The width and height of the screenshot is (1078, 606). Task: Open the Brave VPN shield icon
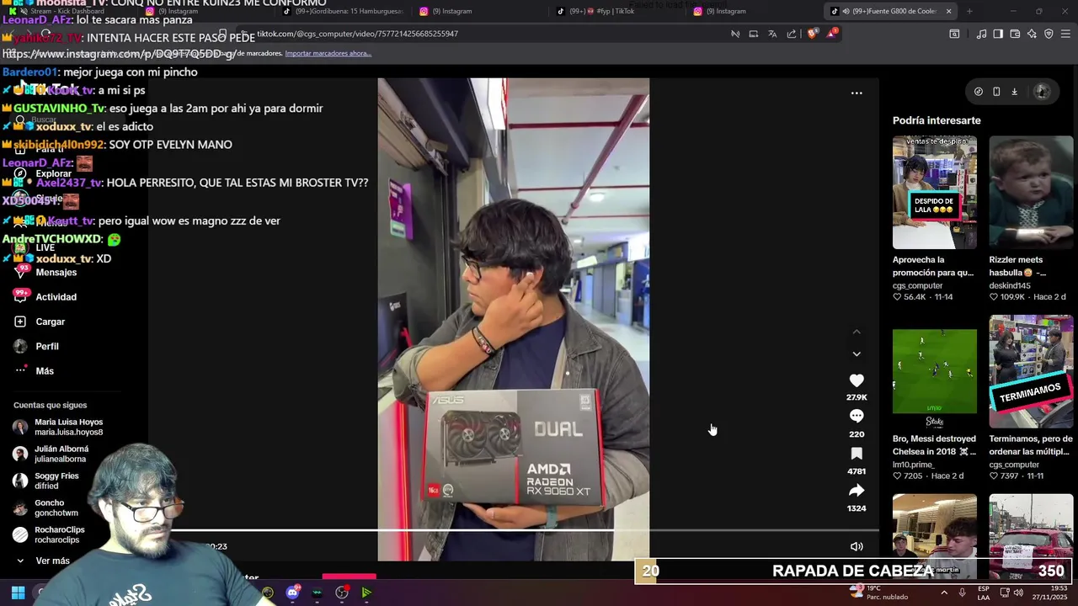tap(1049, 34)
